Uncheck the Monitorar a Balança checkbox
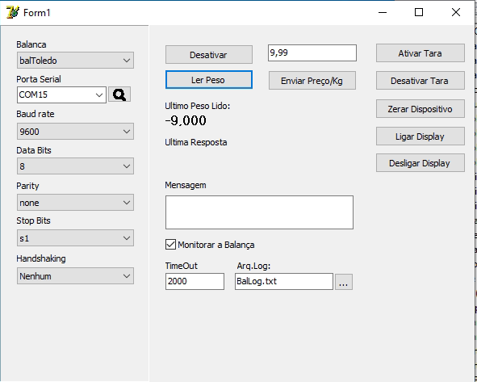This screenshot has height=382, width=477. (170, 244)
